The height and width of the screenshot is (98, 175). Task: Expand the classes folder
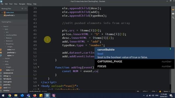[x=3, y=58]
